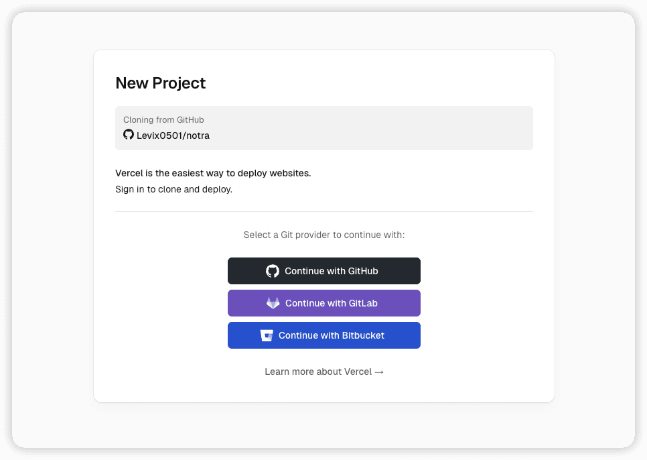Click the arrow after Learn more about Vercel
The height and width of the screenshot is (460, 647).
point(380,371)
